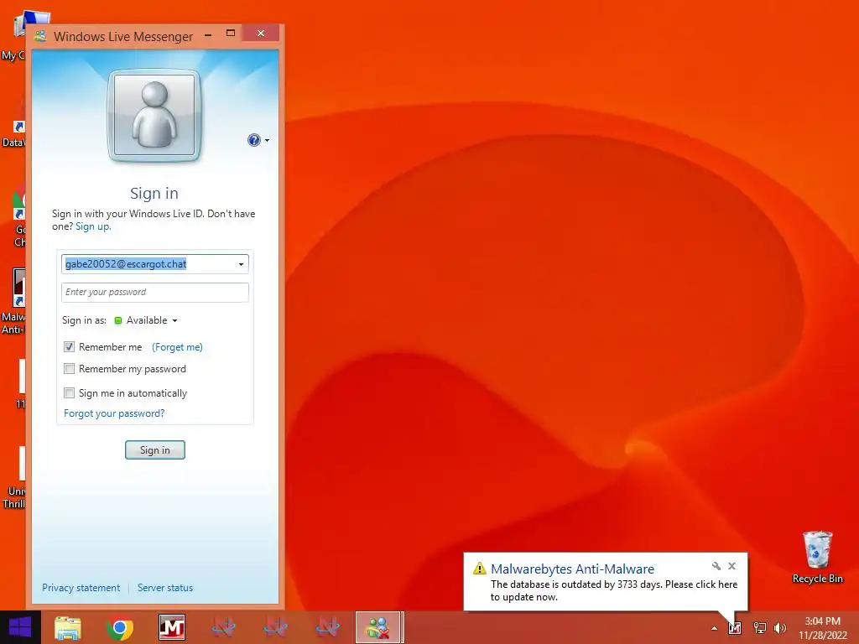Launch File Explorer from the taskbar

pos(67,627)
